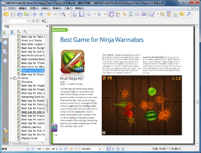Open the 编辑(E) Edit menu
This screenshot has height=153, width=201.
point(23,8)
